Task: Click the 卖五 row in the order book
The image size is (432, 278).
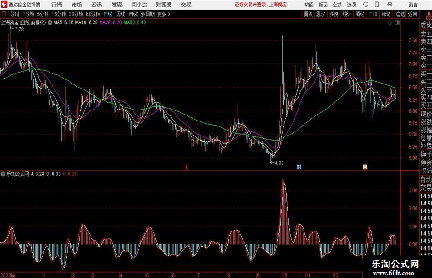Action: pyautogui.click(x=426, y=34)
